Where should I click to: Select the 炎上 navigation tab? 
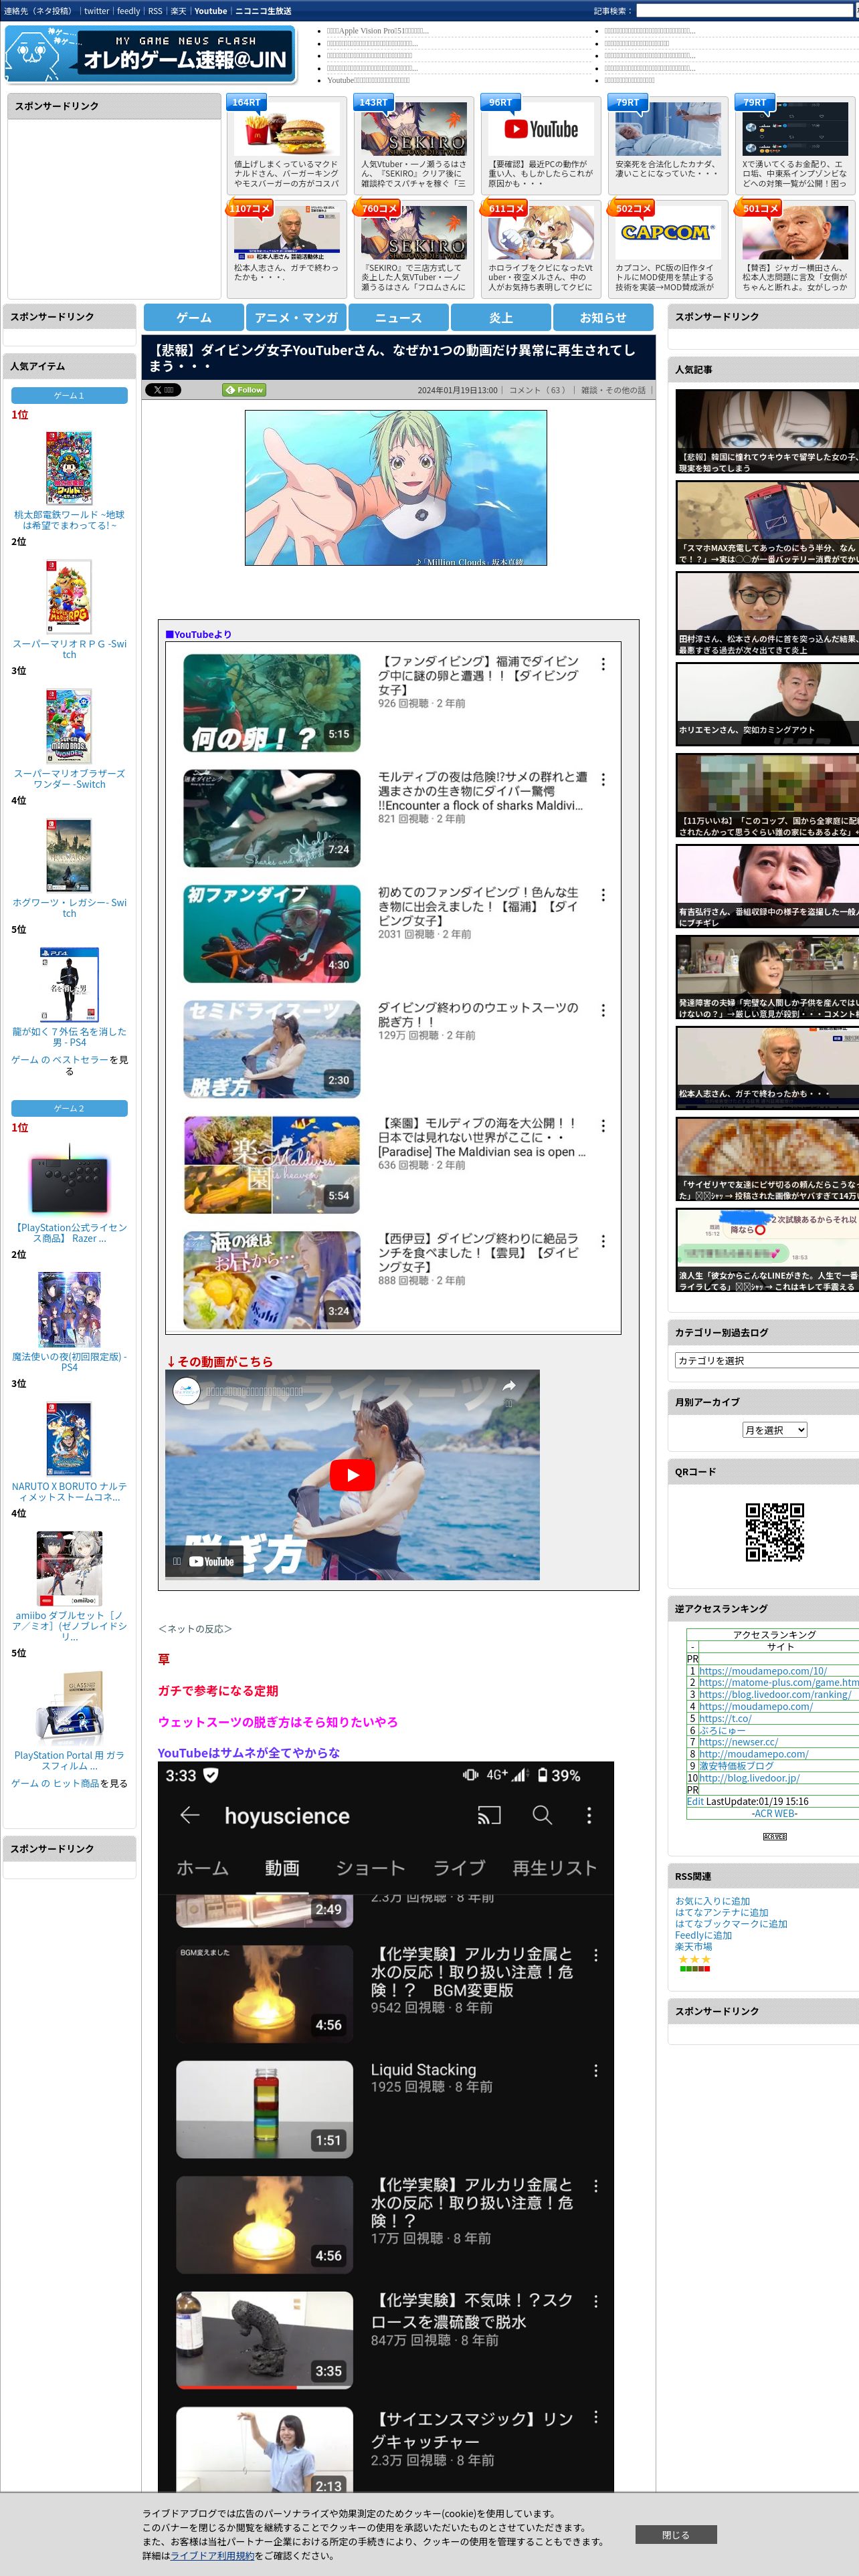(501, 317)
